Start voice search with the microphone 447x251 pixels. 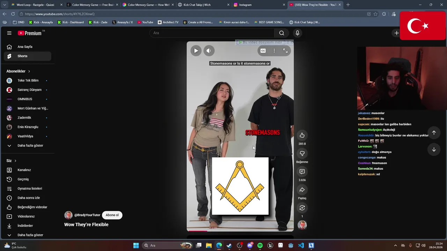(297, 33)
